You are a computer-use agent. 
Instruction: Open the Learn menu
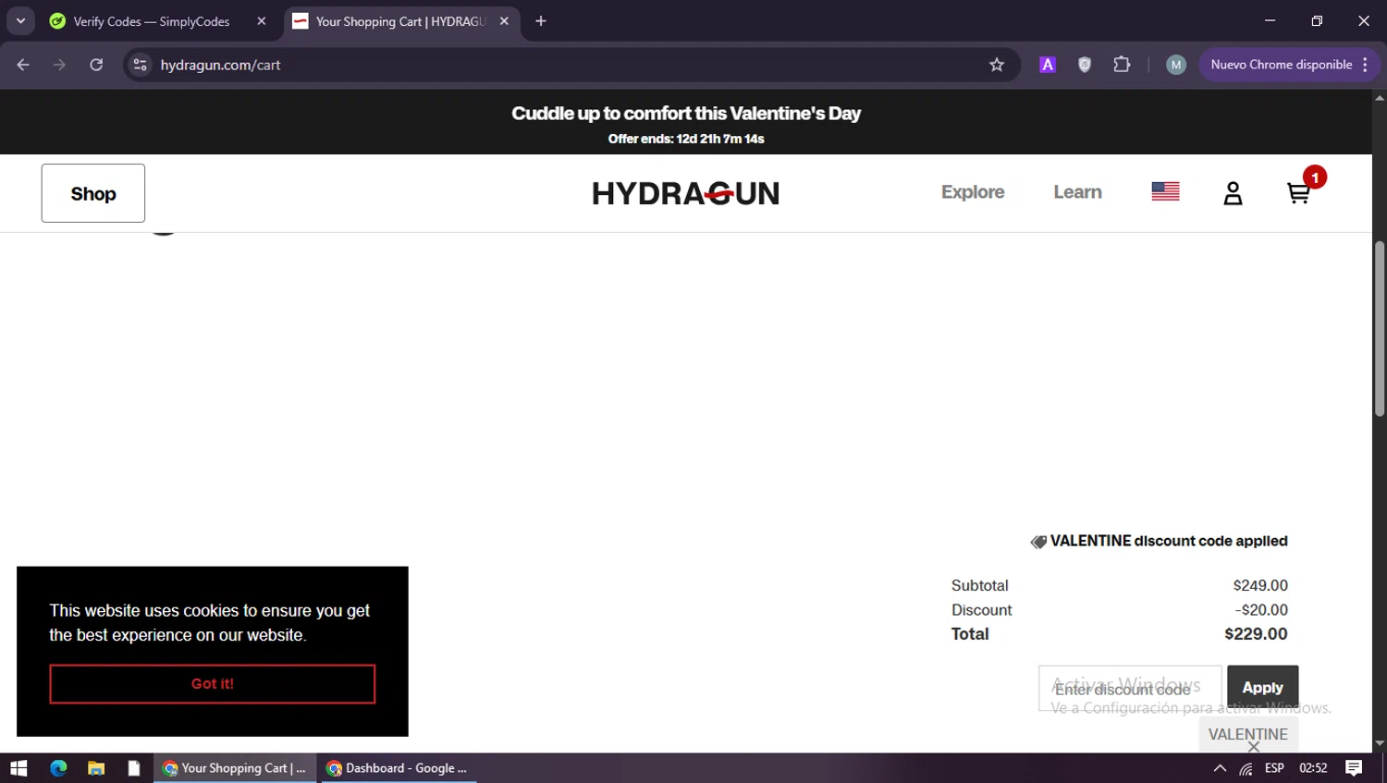coord(1077,192)
